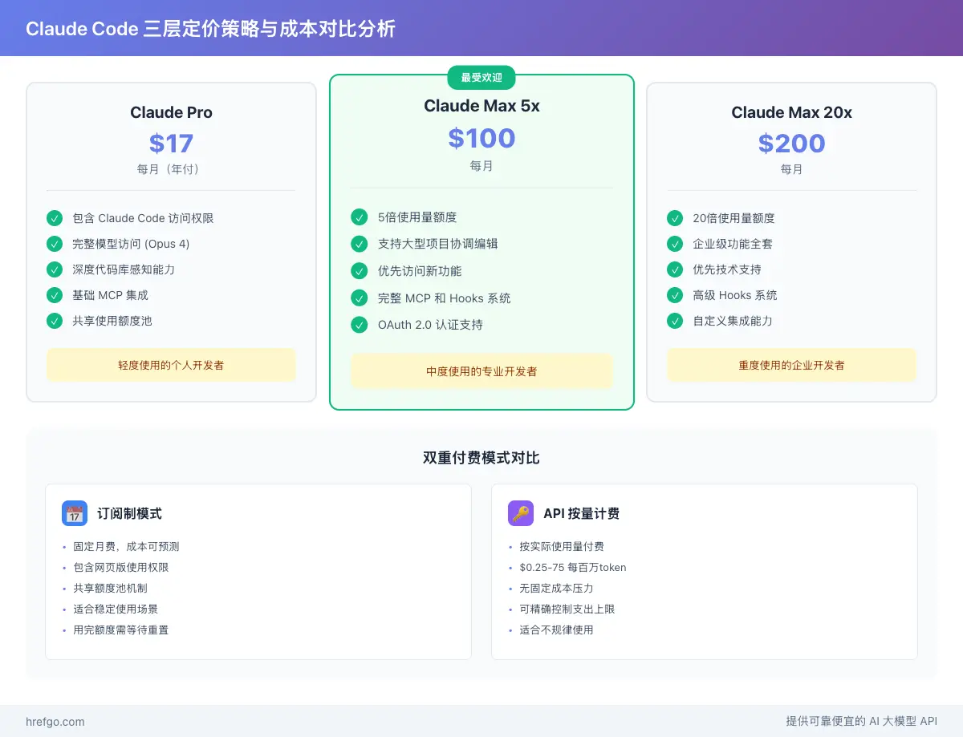Screen dimensions: 963x737
Task: Click the checkmark icon next to 基础 MCP 集成
Action: tap(55, 295)
